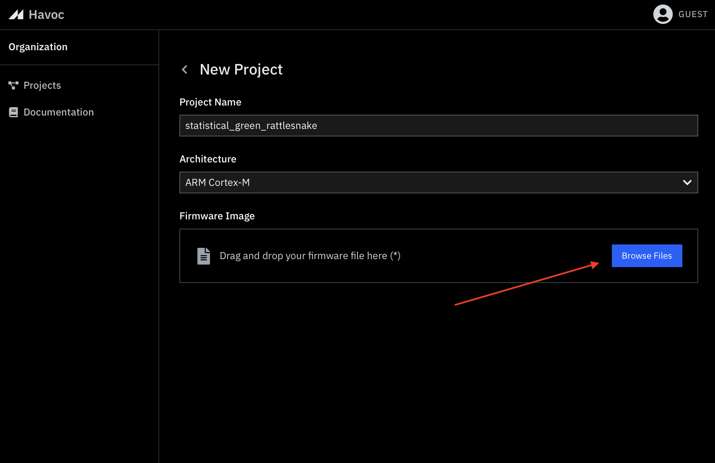Click the firmware file document icon
Screen dimensions: 715x463
pos(204,255)
